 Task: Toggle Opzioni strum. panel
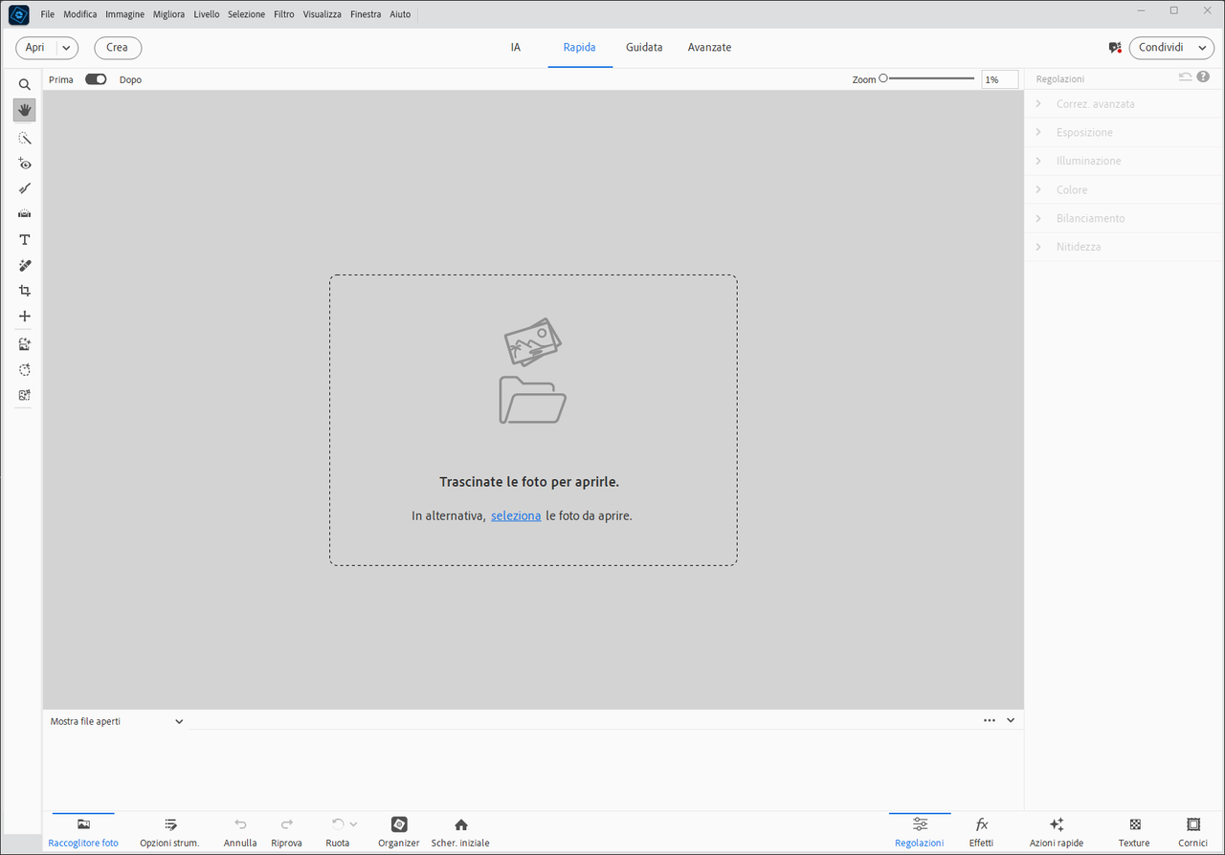click(x=169, y=832)
